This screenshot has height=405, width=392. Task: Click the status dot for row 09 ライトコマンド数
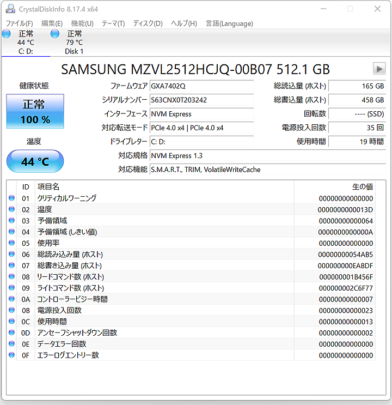pos(11,288)
